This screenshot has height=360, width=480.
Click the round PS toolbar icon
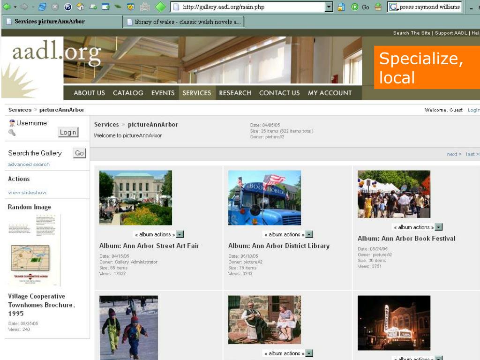pos(67,7)
